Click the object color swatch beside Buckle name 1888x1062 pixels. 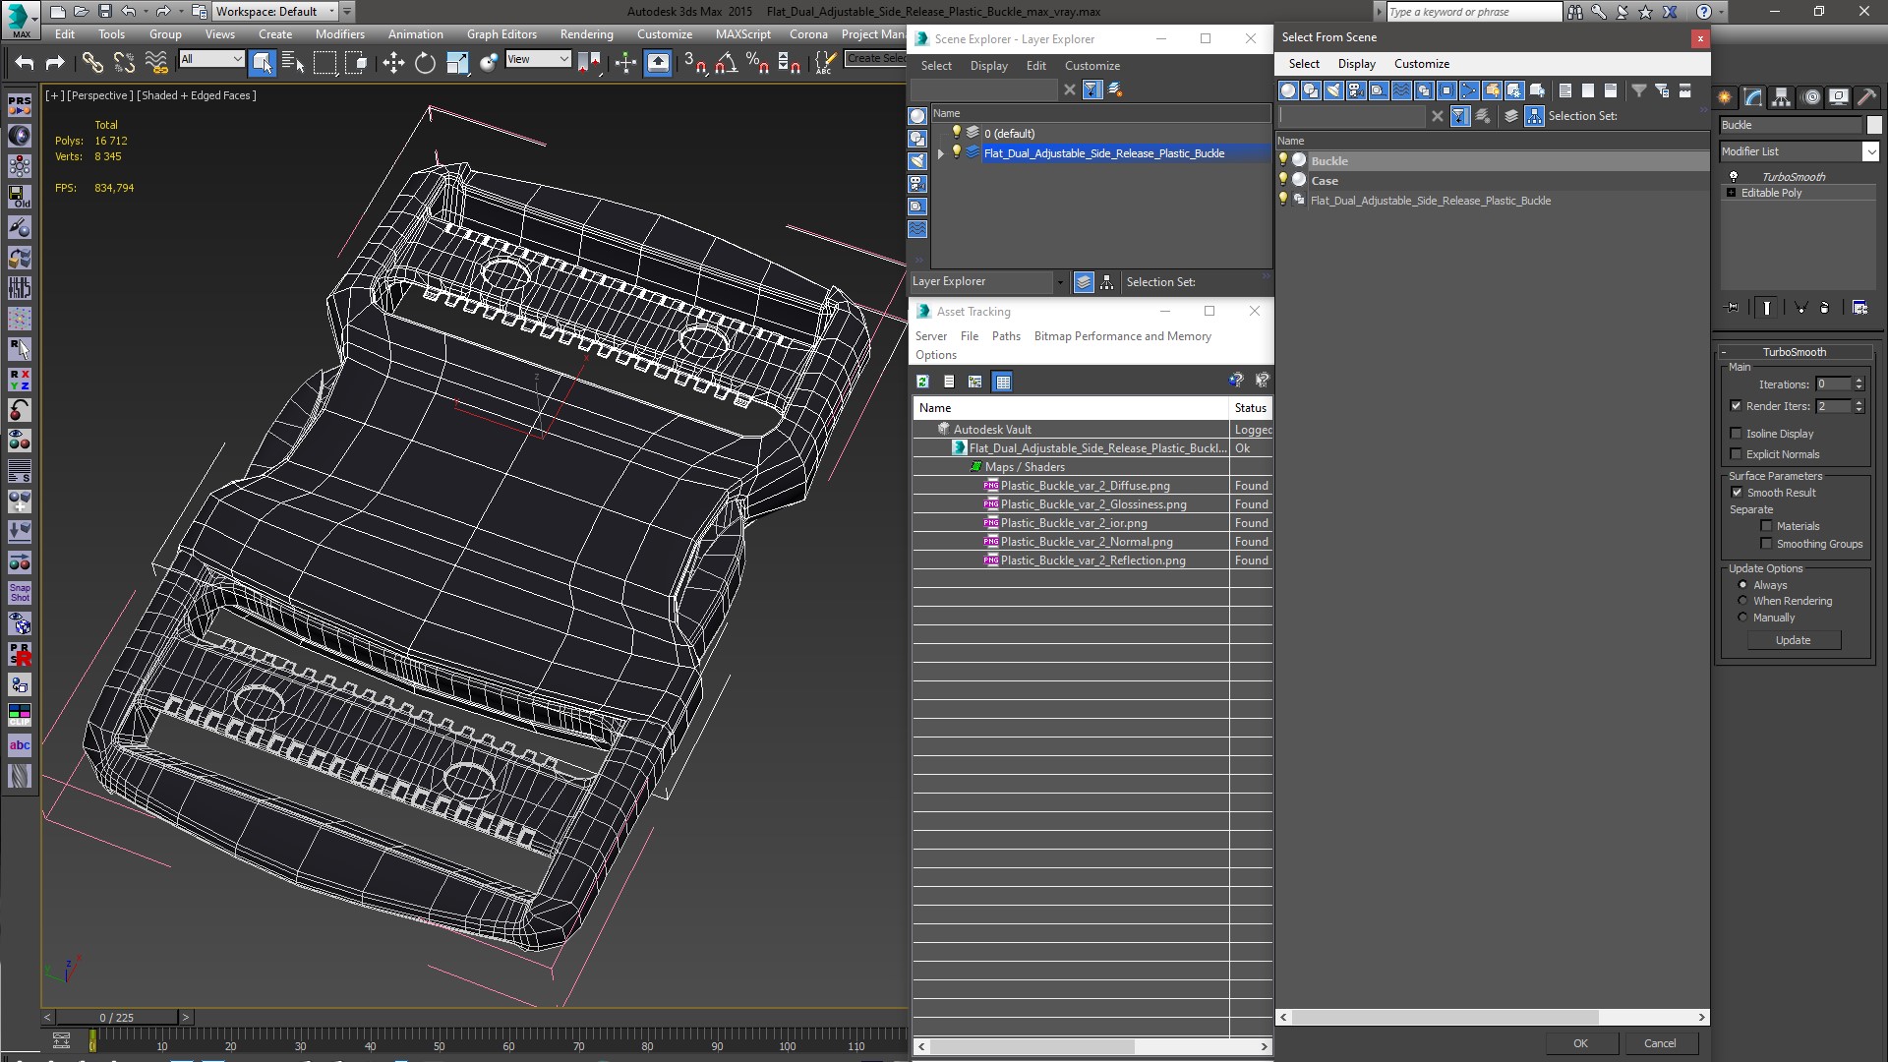click(1874, 125)
